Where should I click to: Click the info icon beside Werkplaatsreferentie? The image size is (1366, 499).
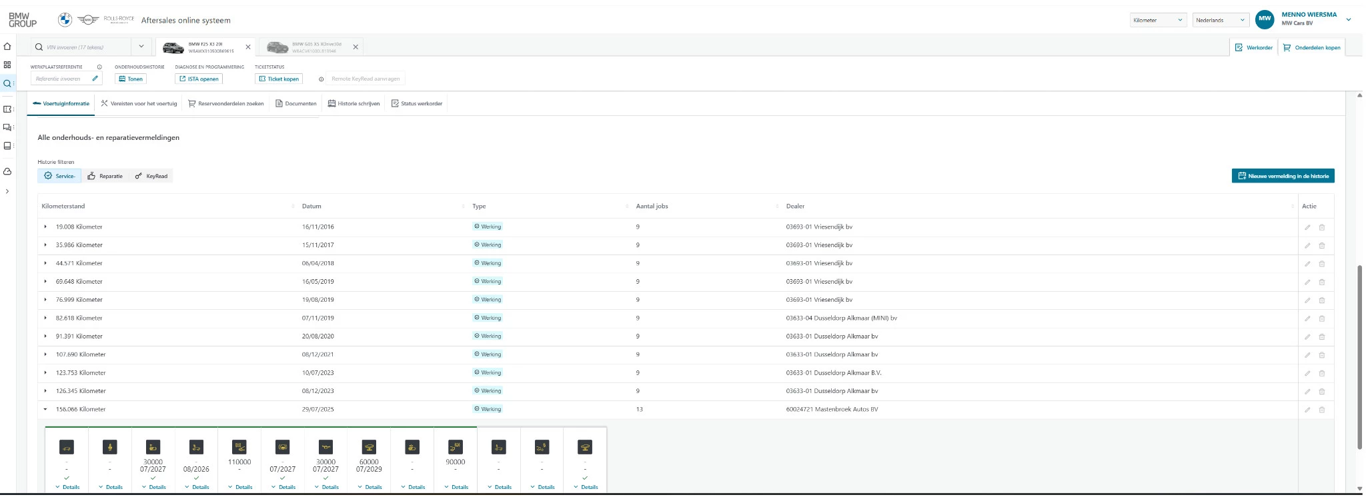99,67
